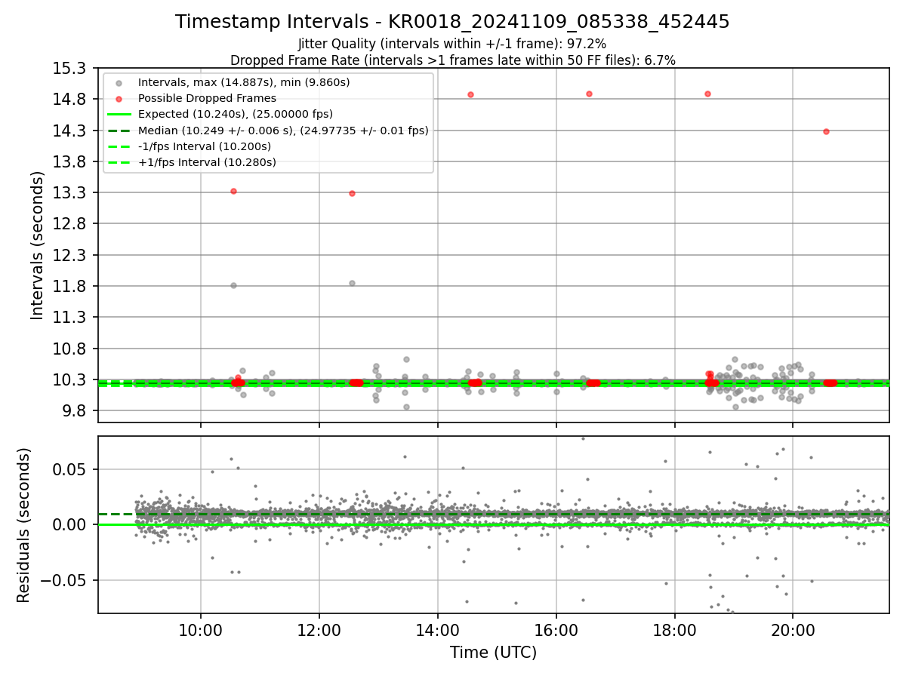The width and height of the screenshot is (906, 679).
Task: Select the 'Dropped Frame Rate' 6.7% subtitle line
Action: tap(452, 60)
